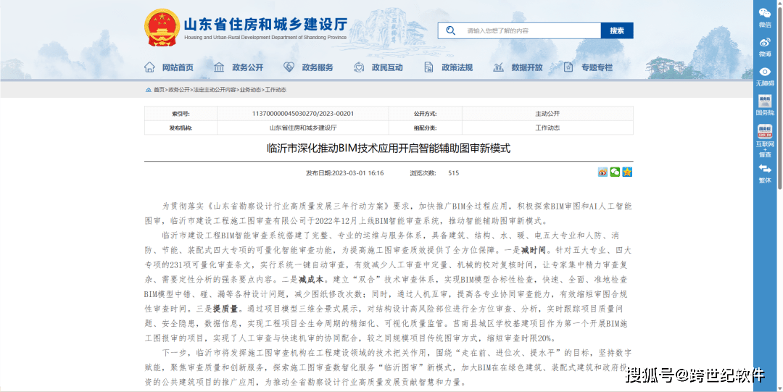
Task: Click the 索引号 label cell
Action: pos(181,113)
